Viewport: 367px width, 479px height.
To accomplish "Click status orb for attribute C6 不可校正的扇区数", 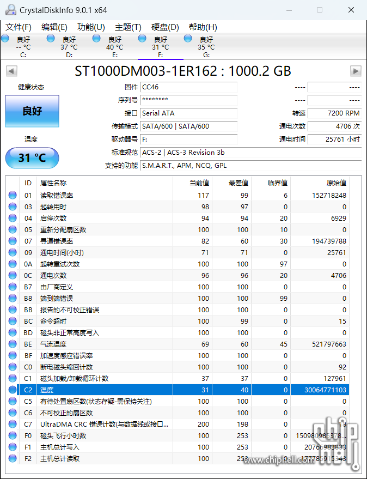I will point(13,413).
